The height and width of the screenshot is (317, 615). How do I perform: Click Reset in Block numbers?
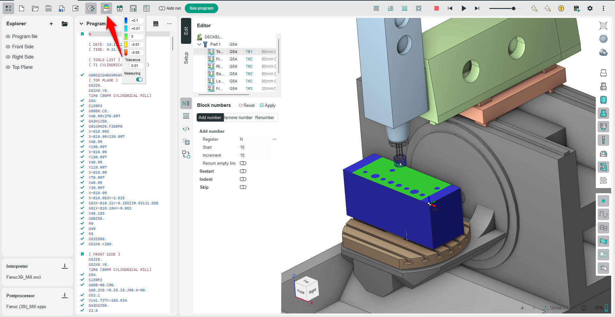pos(247,106)
